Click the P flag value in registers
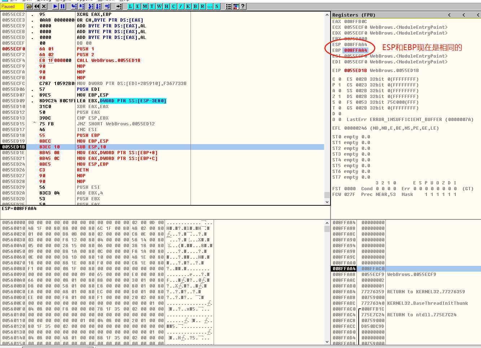Viewport: 481px width, 348px height. click(340, 85)
